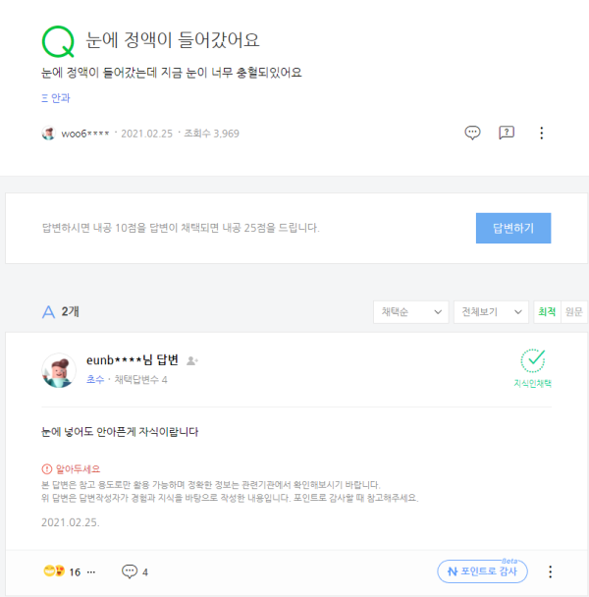589x597 pixels.
Task: Toggle the 최적 view option
Action: click(547, 312)
